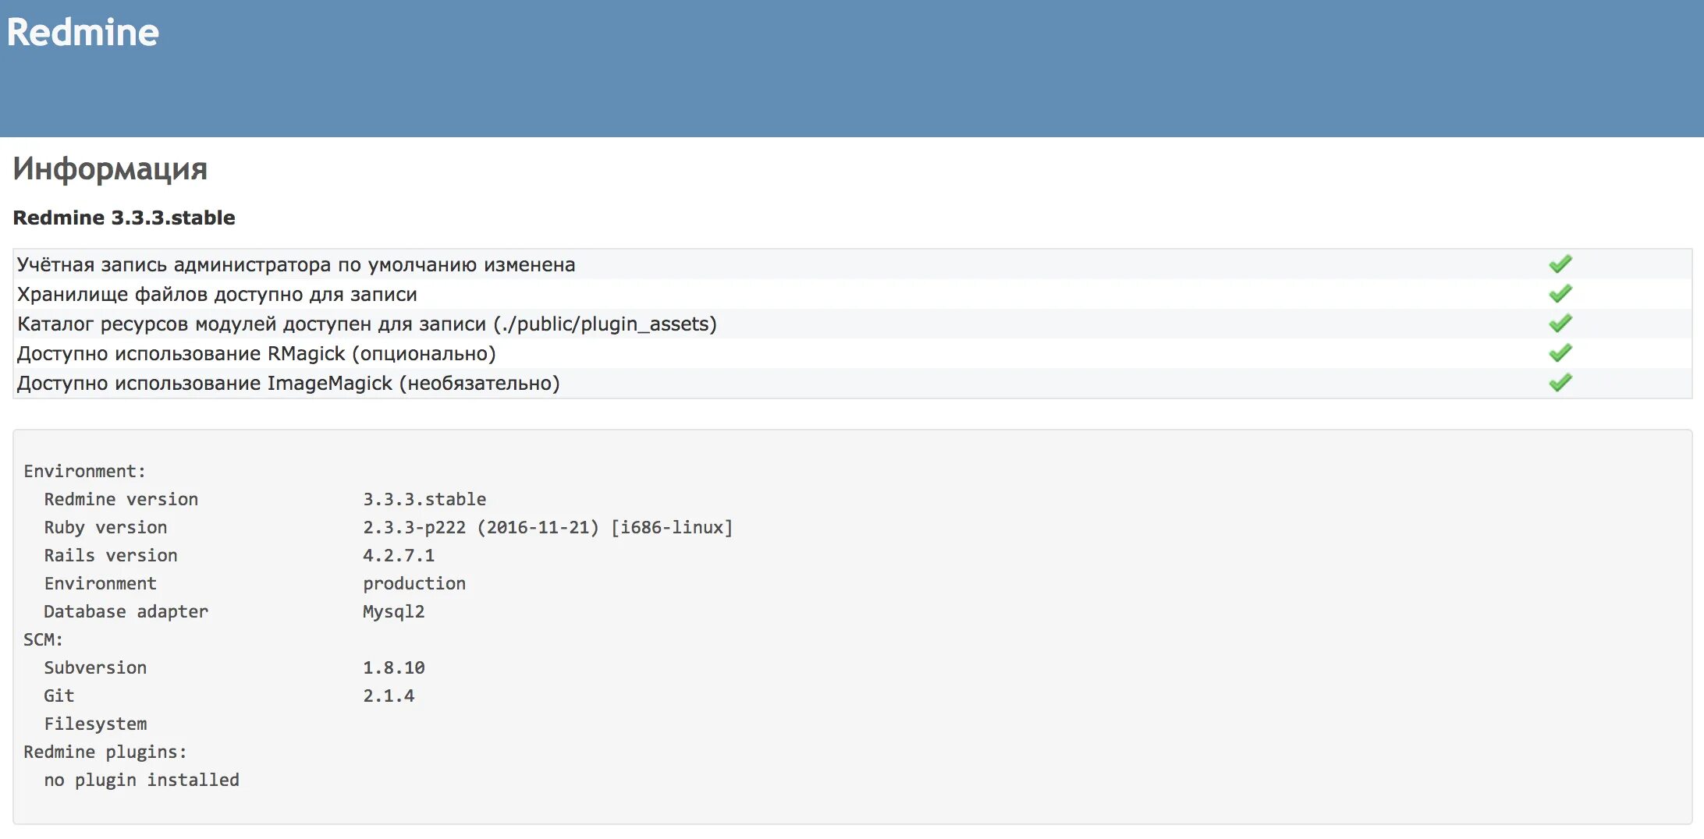The height and width of the screenshot is (839, 1704).
Task: Click the indented 'Environment' label
Action: [x=100, y=583]
